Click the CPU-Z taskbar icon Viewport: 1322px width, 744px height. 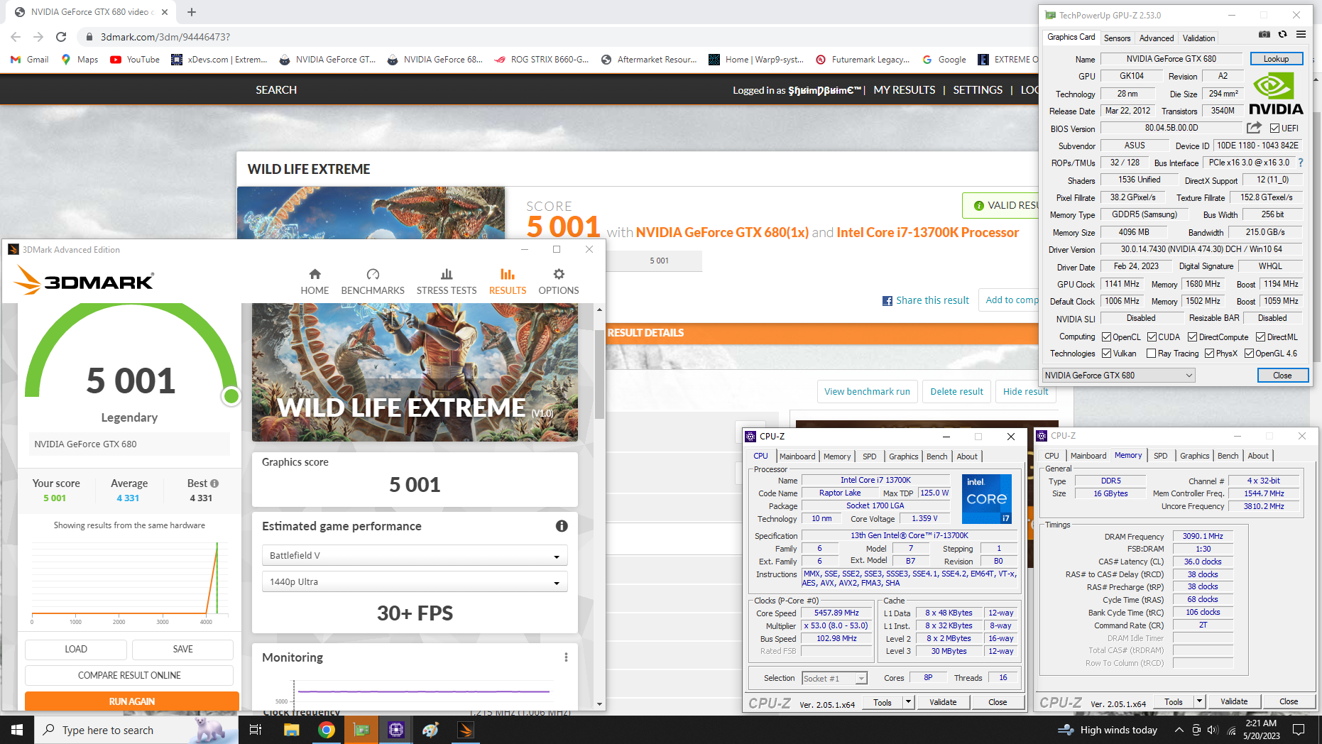pyautogui.click(x=395, y=730)
